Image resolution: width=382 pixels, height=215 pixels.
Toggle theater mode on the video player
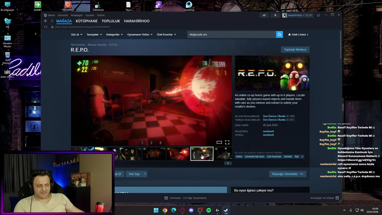tap(219, 142)
